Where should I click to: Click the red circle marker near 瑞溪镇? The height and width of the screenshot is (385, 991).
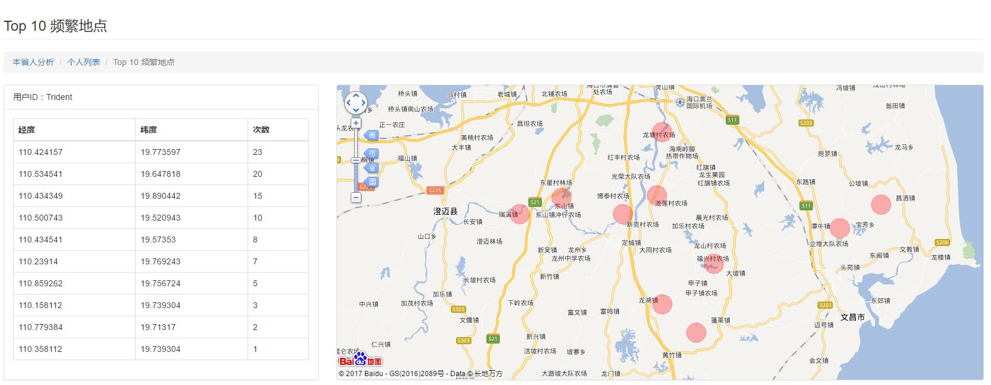click(519, 214)
